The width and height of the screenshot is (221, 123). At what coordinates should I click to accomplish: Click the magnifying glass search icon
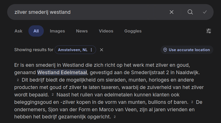[x=190, y=12]
